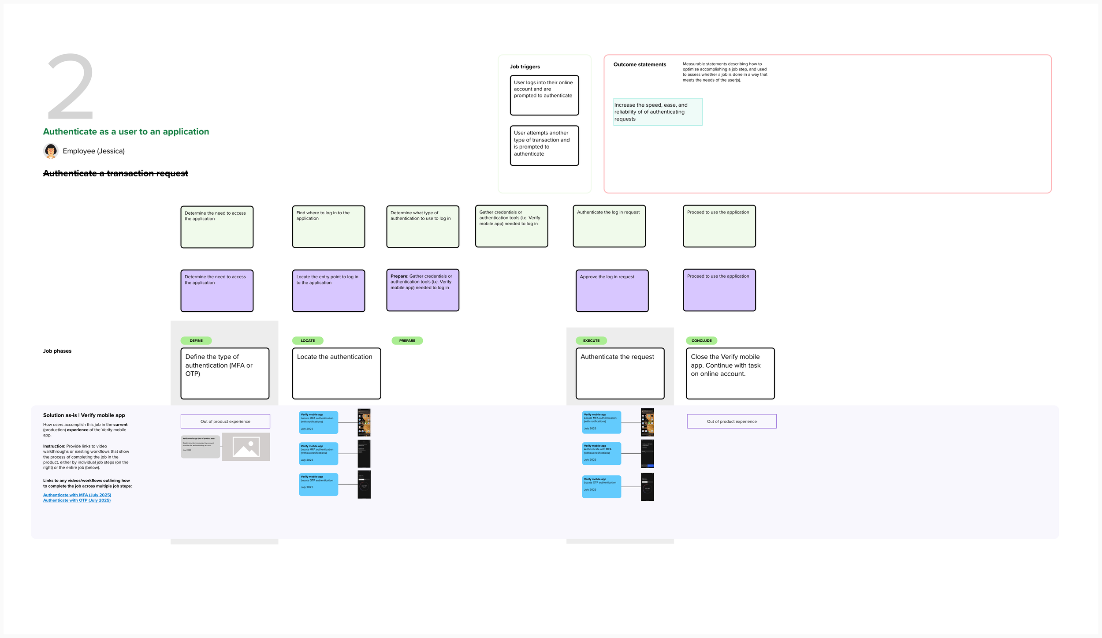Select the DEFINE phase chip
Screen dimensions: 1102x638
(196, 340)
